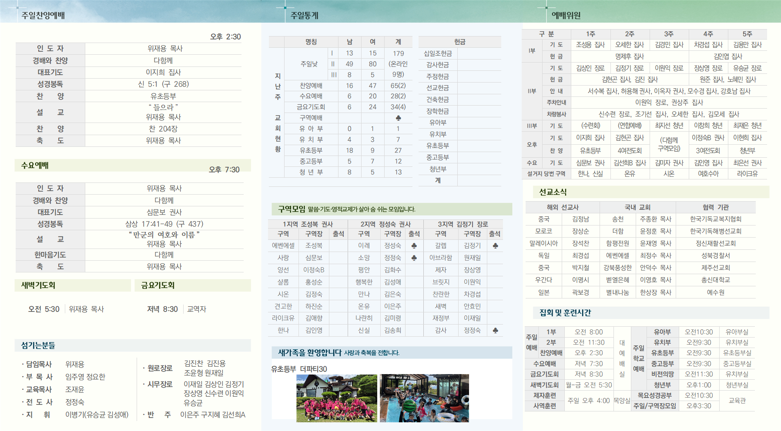
Task: Open the swimming pool photo with watermelon ball
Action: coord(424,398)
